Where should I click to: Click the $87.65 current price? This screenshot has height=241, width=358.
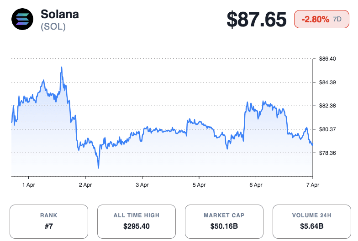click(x=257, y=20)
